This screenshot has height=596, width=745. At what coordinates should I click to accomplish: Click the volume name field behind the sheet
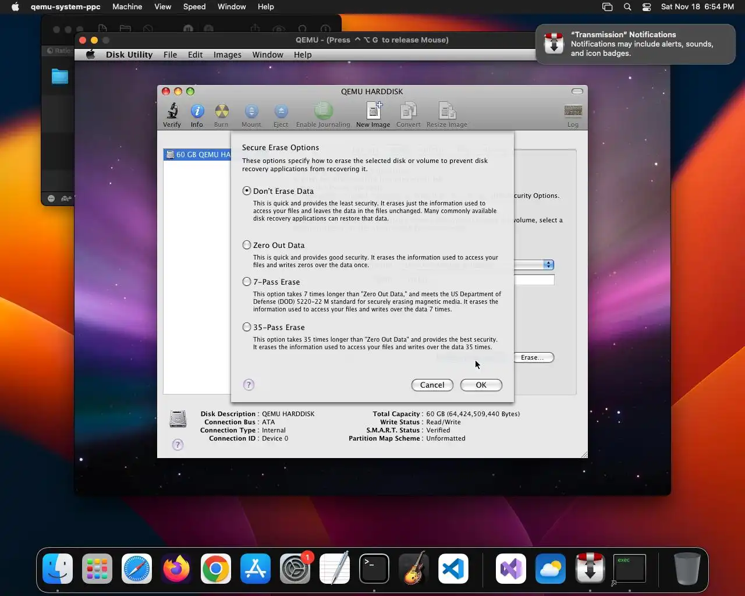tap(534, 280)
